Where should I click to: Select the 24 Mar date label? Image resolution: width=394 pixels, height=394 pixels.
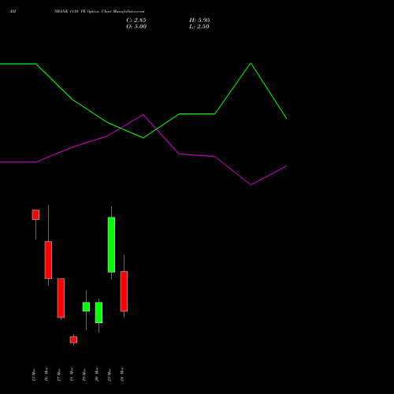[x=122, y=374]
